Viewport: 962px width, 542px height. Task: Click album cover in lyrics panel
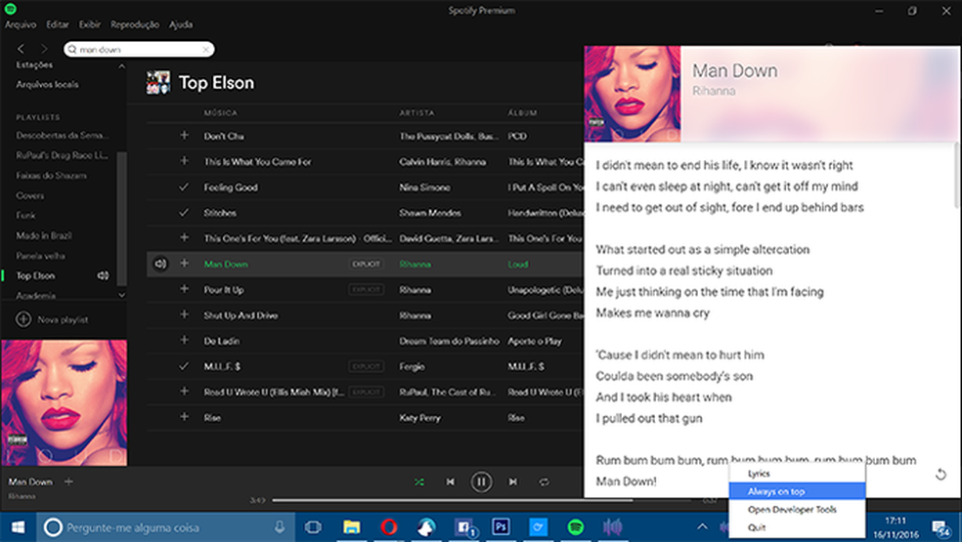click(633, 94)
